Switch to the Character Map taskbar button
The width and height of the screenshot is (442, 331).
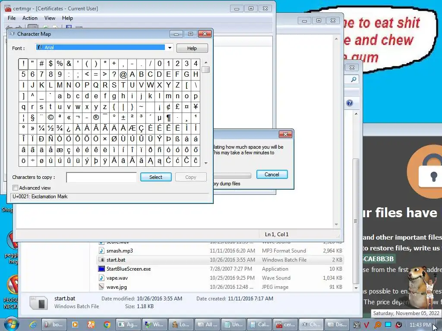312,325
